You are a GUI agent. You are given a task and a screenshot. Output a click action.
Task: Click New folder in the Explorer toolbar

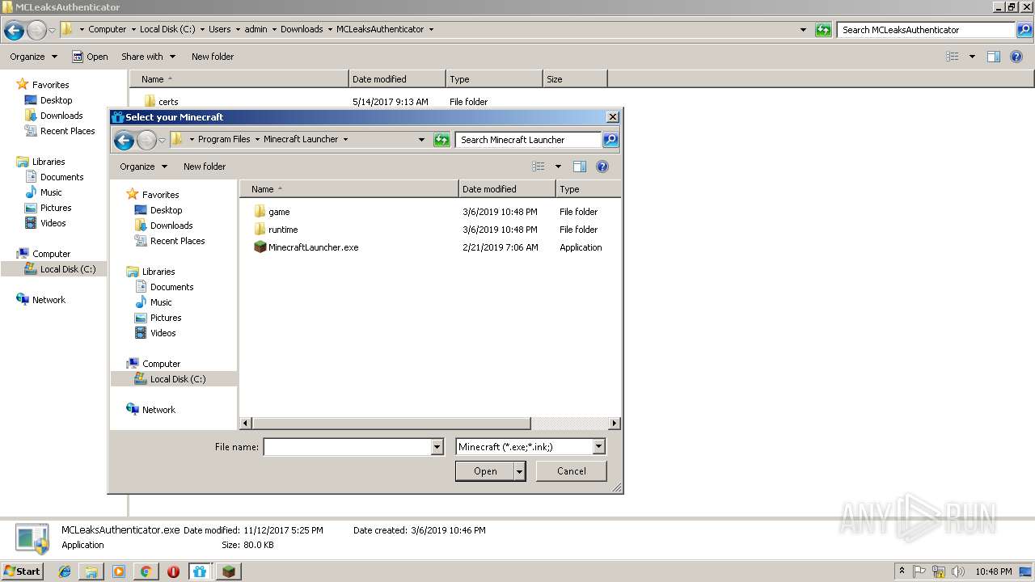(213, 57)
